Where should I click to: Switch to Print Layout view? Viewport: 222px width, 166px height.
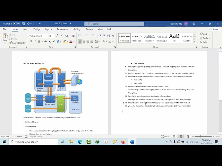click(181, 136)
